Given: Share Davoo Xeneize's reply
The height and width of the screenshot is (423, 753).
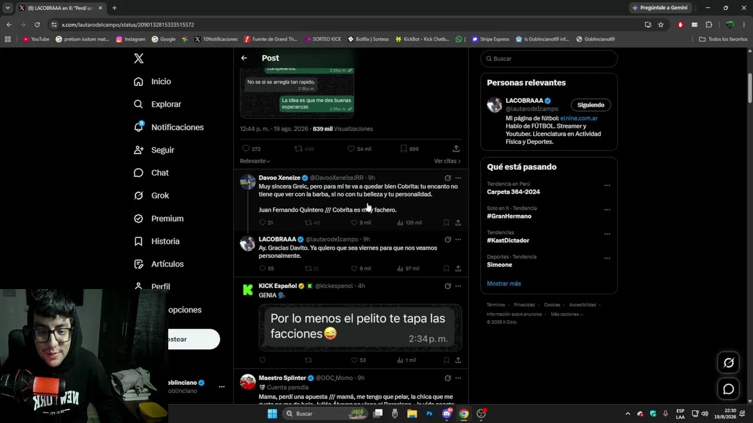Looking at the screenshot, I should [x=458, y=223].
